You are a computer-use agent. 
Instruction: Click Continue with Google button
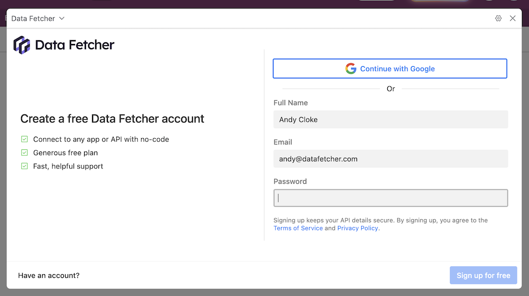click(390, 68)
